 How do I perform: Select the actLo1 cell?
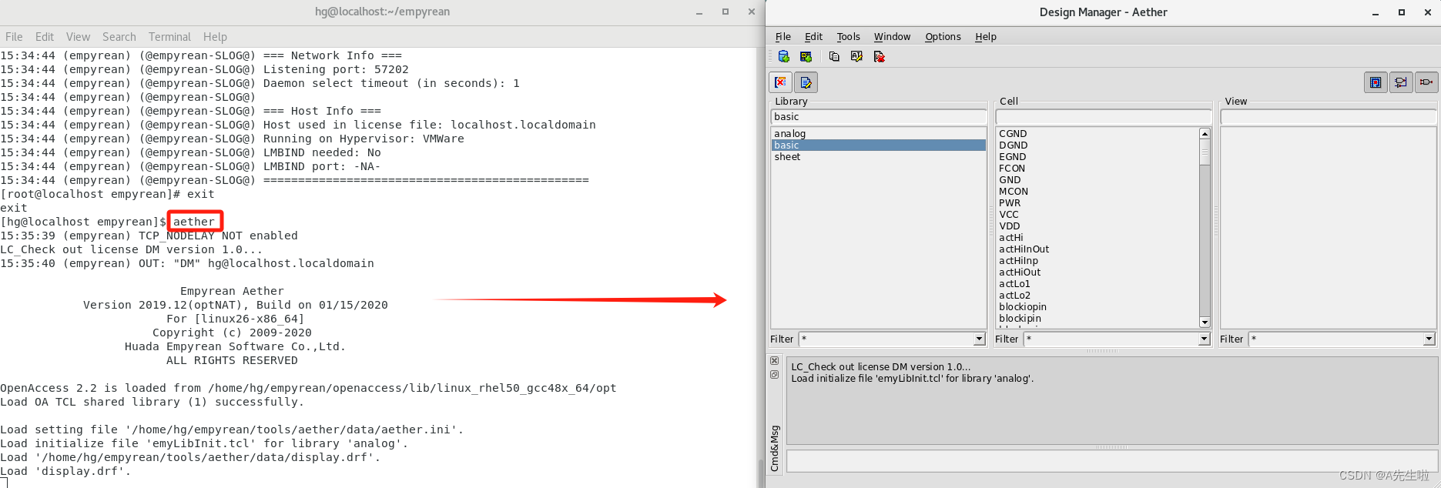pos(1014,284)
